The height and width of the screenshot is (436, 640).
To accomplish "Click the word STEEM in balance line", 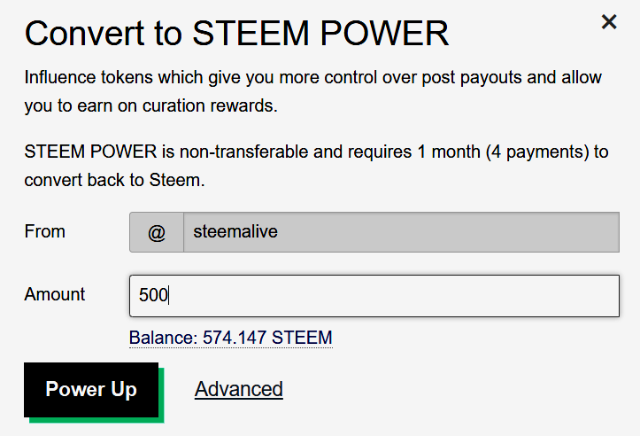I will point(302,338).
